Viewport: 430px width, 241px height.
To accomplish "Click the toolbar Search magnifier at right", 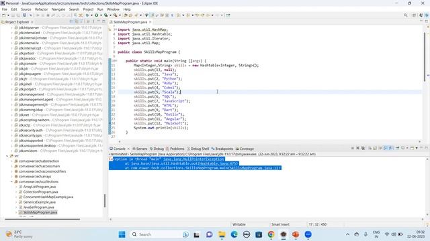I will click(405, 15).
